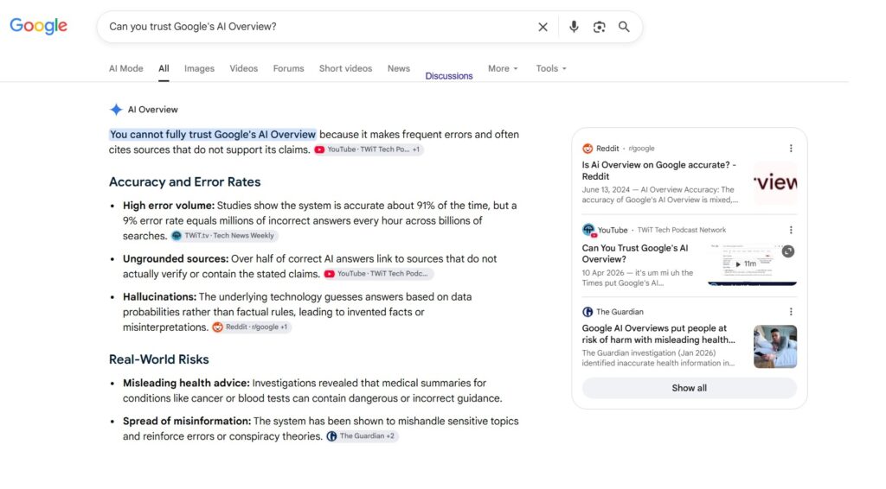Click 'TWiT Tech Podcast Network' channel label
Screen dimensions: 886x489
[x=682, y=230]
